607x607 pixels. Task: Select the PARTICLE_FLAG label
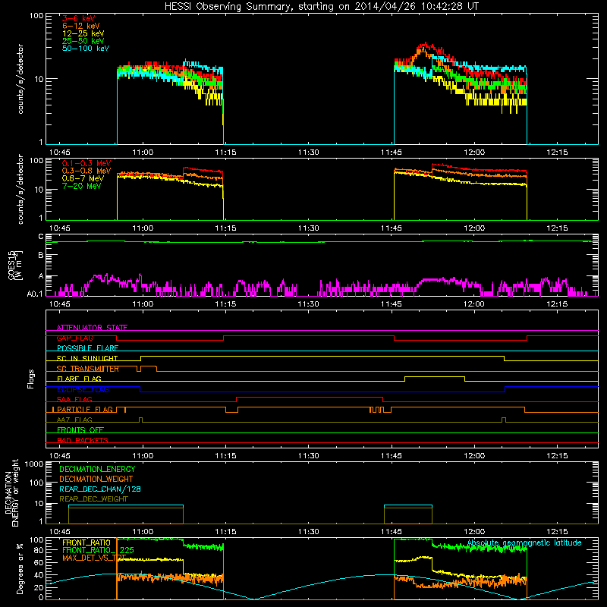pos(85,409)
